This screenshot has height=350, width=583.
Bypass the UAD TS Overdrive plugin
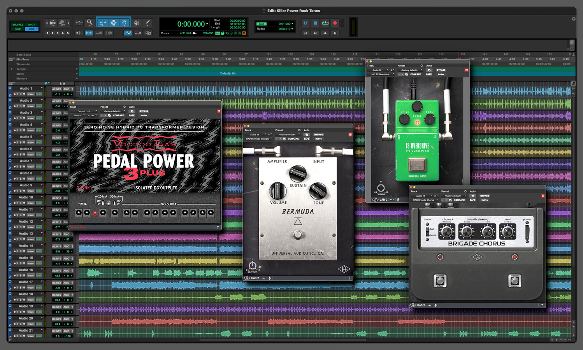[x=441, y=70]
